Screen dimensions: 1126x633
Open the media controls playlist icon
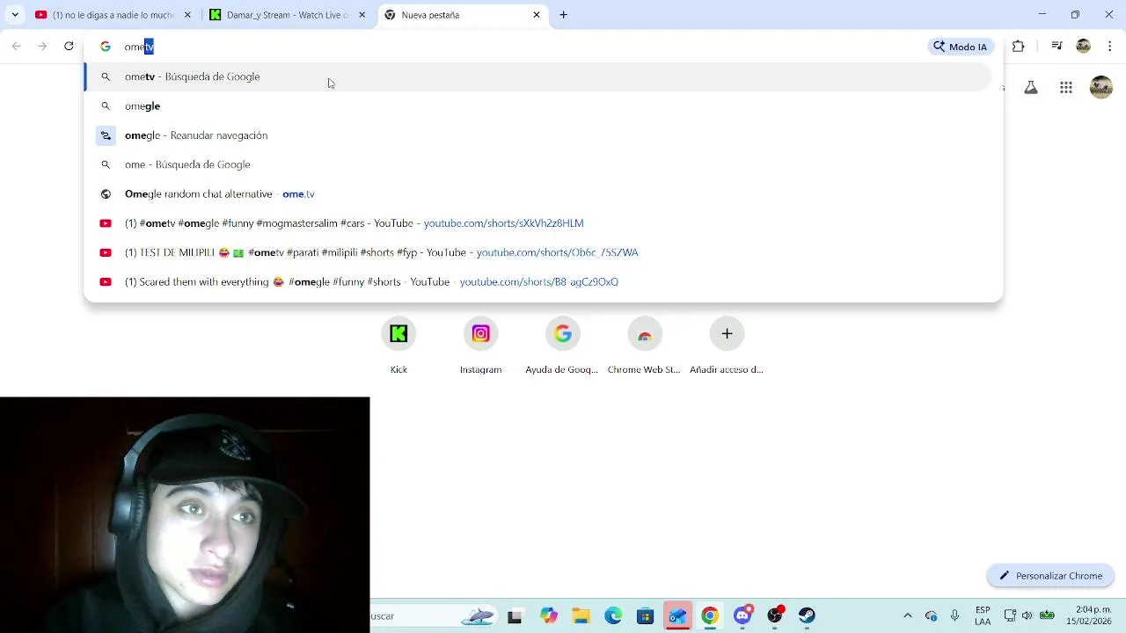tap(1057, 47)
